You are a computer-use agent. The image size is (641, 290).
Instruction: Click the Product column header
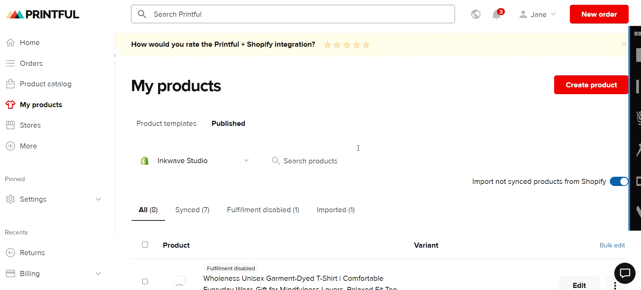click(x=176, y=245)
